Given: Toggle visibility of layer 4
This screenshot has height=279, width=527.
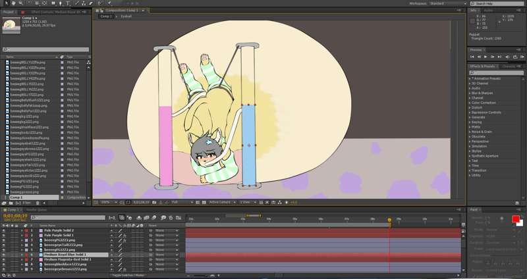Looking at the screenshot, I should pos(4,245).
